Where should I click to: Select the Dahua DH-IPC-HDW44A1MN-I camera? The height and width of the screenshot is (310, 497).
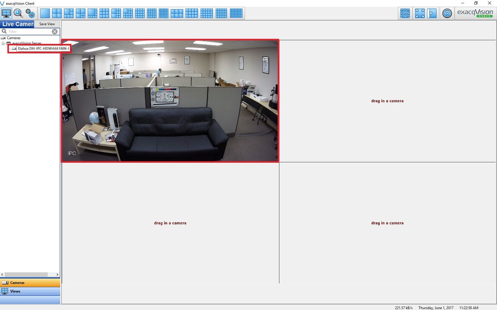point(43,48)
